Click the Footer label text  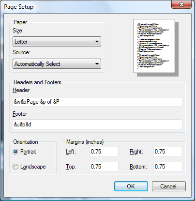tap(20, 114)
